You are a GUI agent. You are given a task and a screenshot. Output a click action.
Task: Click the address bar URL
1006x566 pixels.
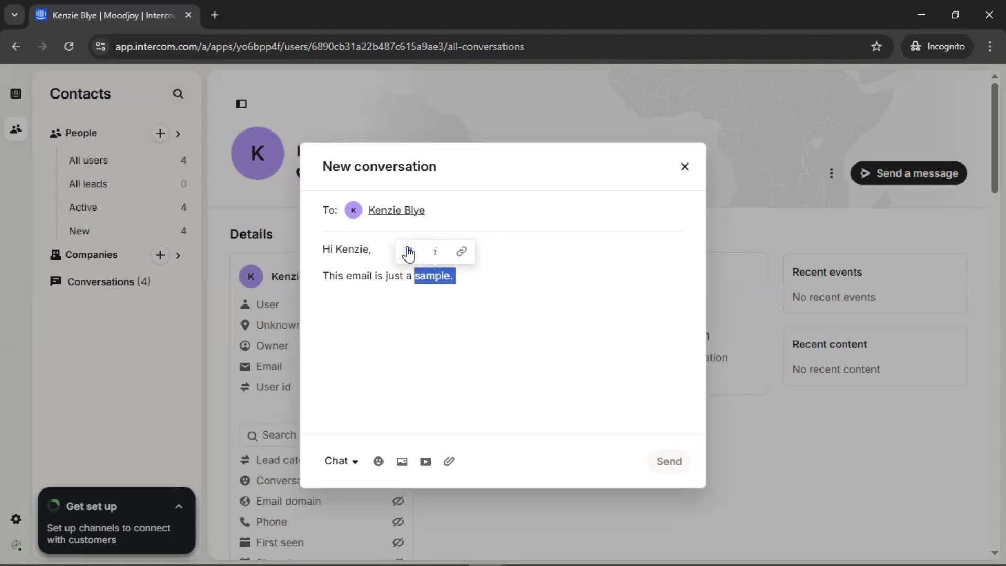click(320, 47)
